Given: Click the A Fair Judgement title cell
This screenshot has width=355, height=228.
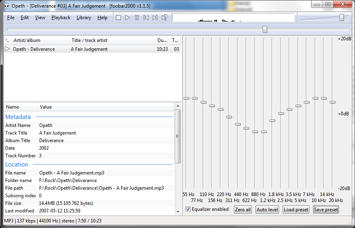Looking at the screenshot, I should click(89, 49).
